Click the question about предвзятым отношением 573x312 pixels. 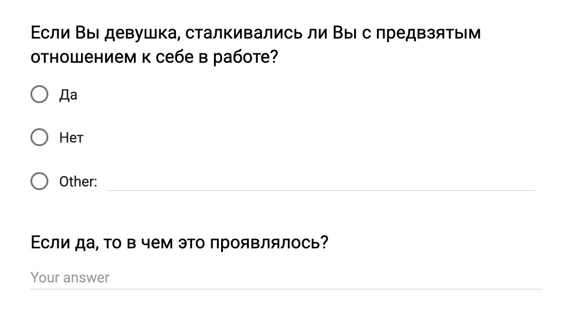(x=255, y=45)
